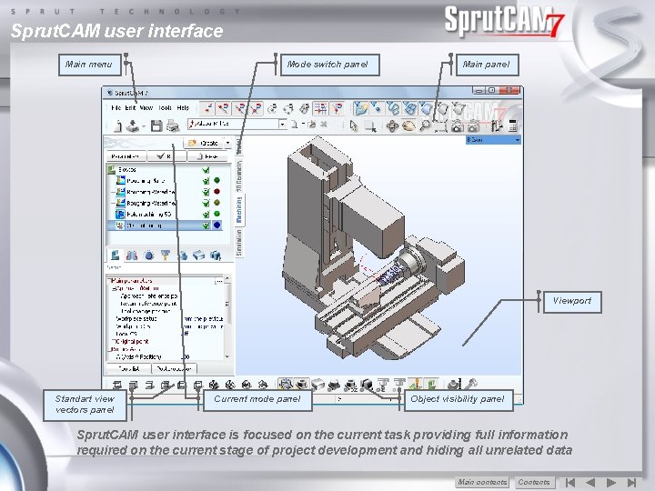Switch to the Simulation vertical tab
The image size is (655, 491).
coord(239,243)
